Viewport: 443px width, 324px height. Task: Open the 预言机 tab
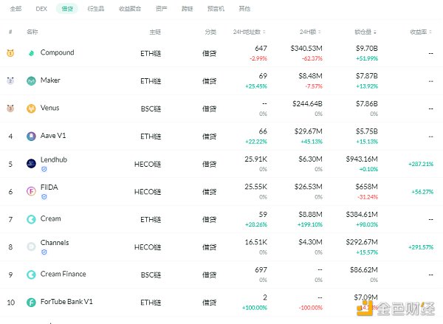point(216,9)
